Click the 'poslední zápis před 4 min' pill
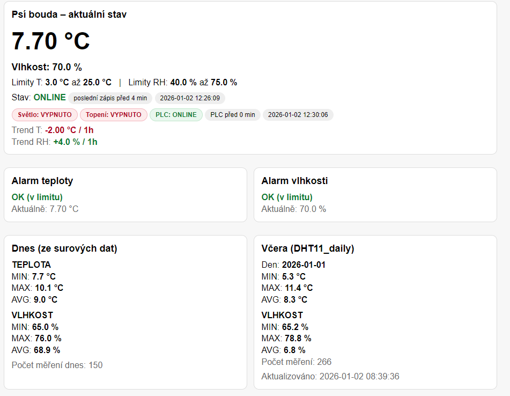This screenshot has width=510, height=396. [110, 98]
